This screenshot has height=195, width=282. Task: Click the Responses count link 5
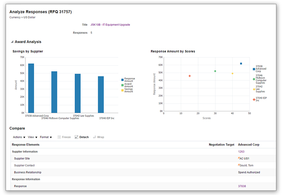pyautogui.click(x=91, y=33)
